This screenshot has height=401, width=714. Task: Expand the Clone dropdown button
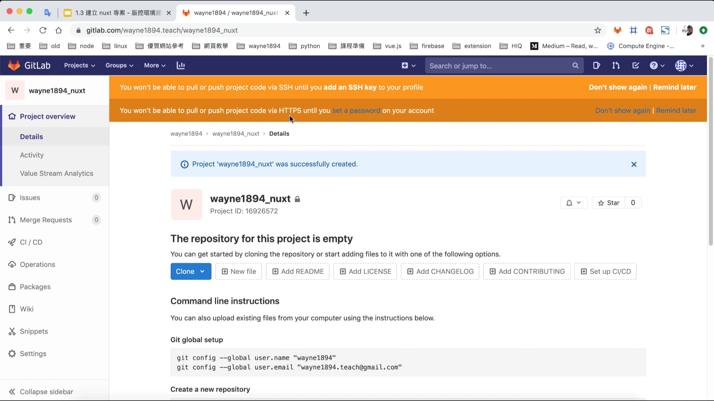pos(191,271)
